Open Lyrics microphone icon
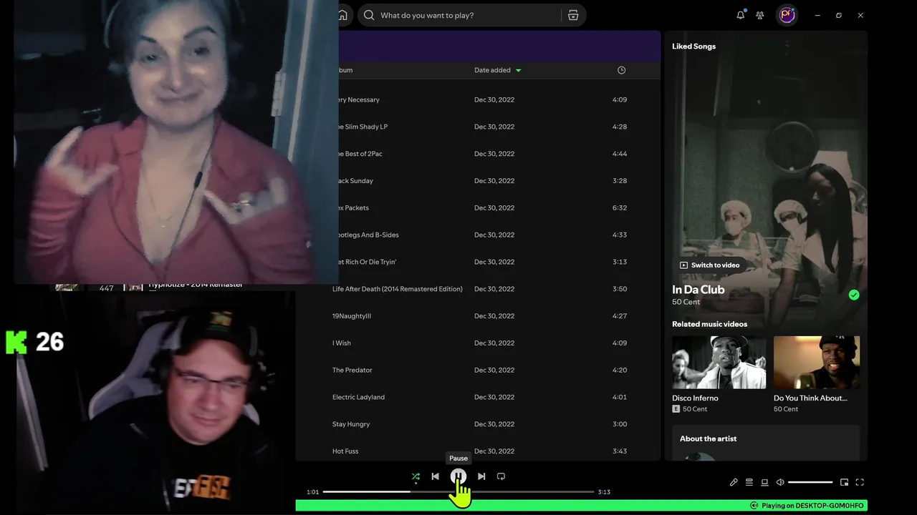 (734, 482)
